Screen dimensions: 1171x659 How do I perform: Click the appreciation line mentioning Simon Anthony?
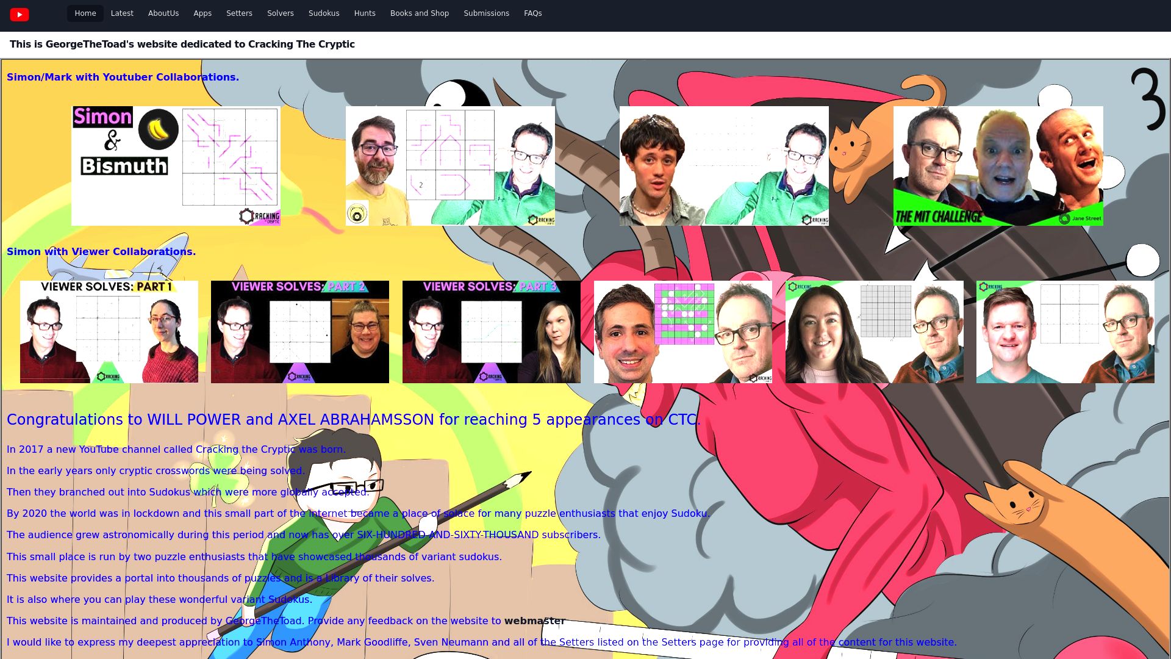[x=482, y=642]
